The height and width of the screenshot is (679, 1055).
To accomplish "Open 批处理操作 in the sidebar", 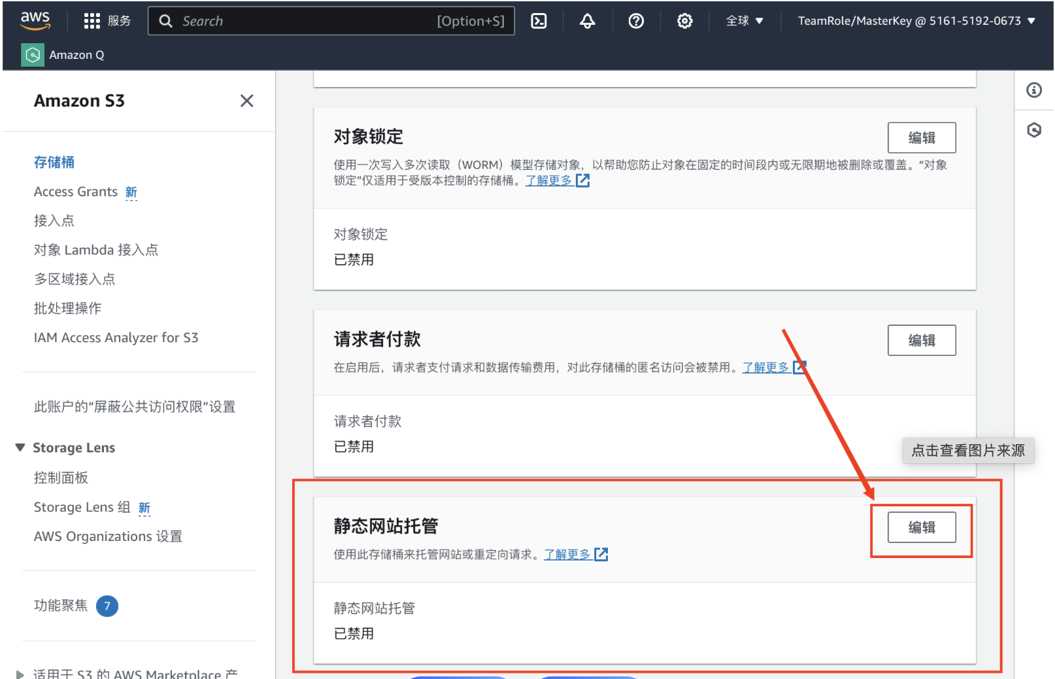I will (x=68, y=308).
